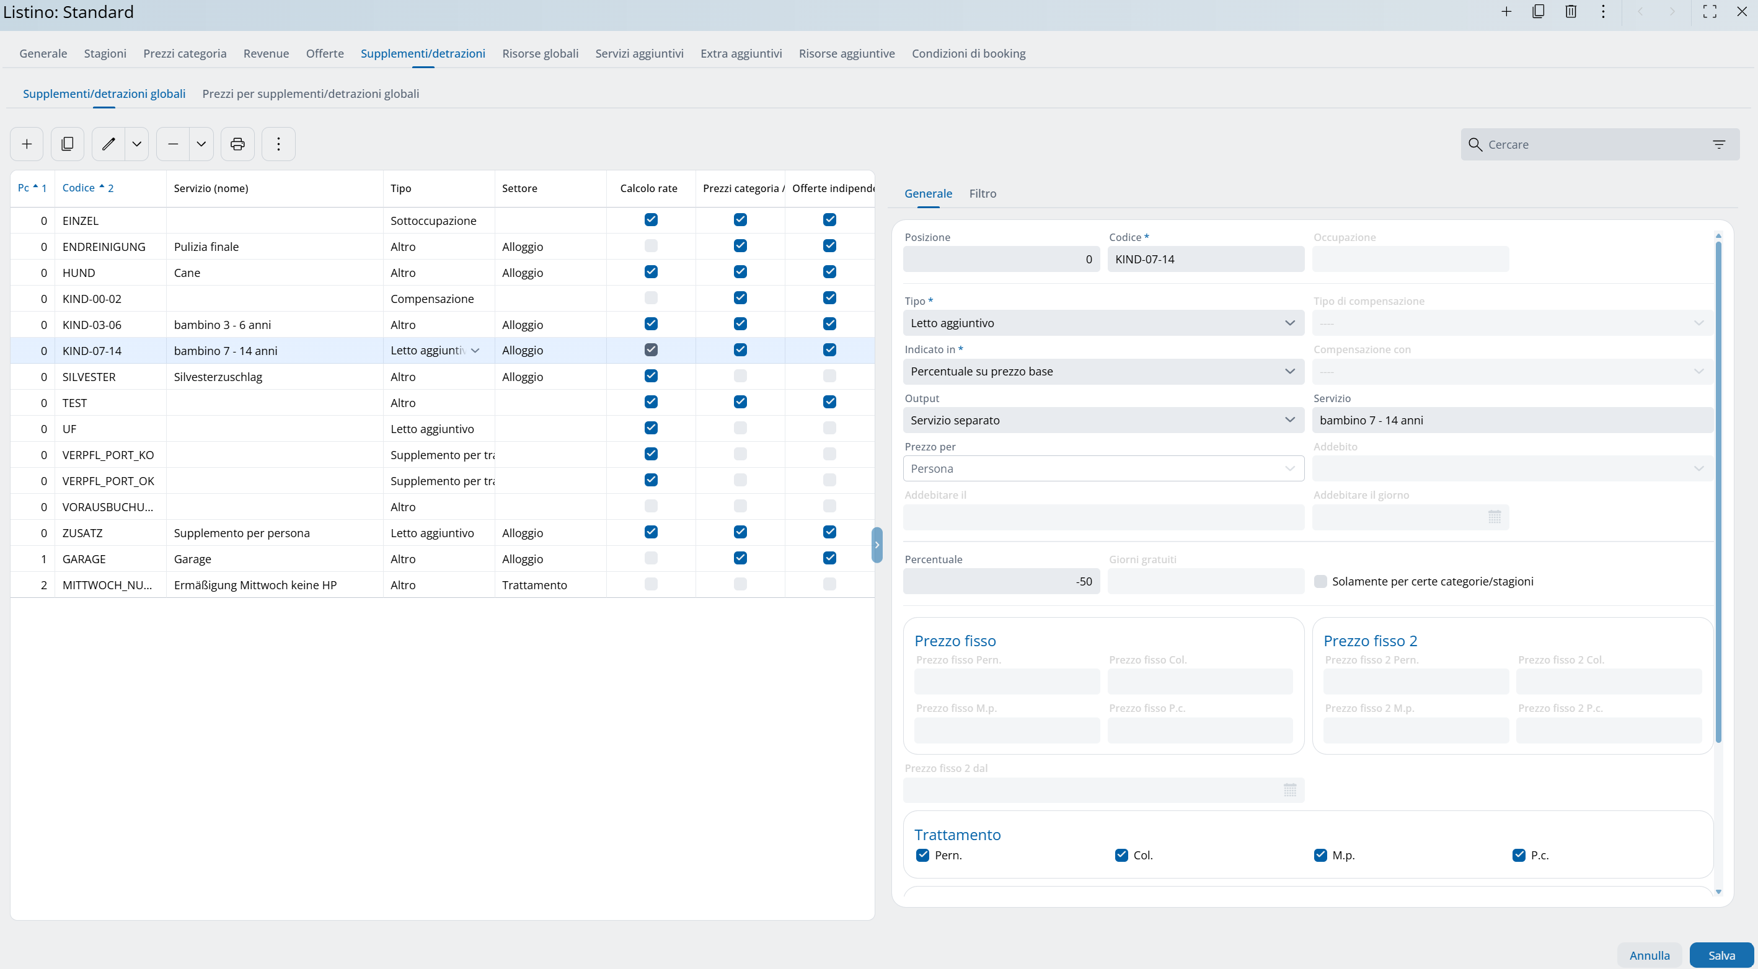This screenshot has width=1758, height=969.
Task: Click the Annulla button
Action: pyautogui.click(x=1649, y=955)
